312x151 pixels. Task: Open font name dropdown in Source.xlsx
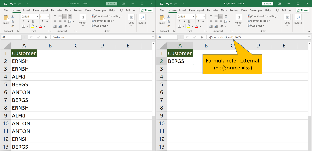click(x=37, y=17)
